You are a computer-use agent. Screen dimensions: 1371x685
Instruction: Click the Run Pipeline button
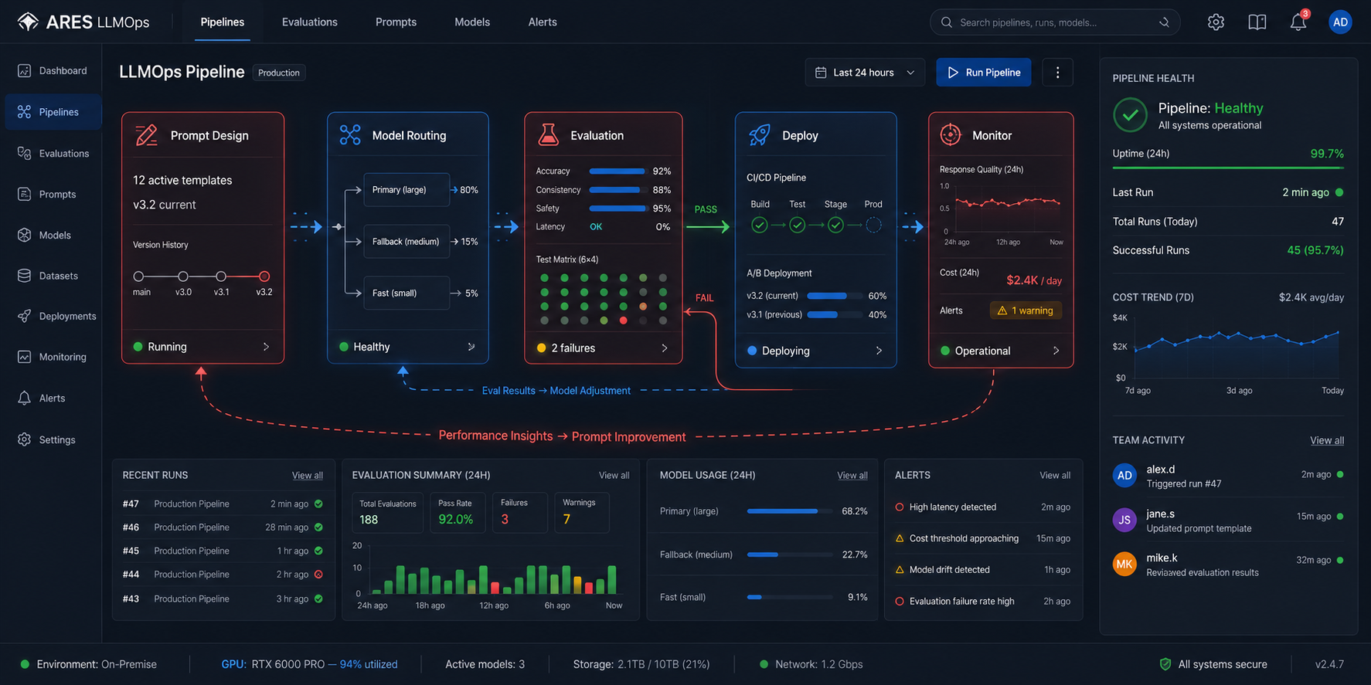[984, 73]
